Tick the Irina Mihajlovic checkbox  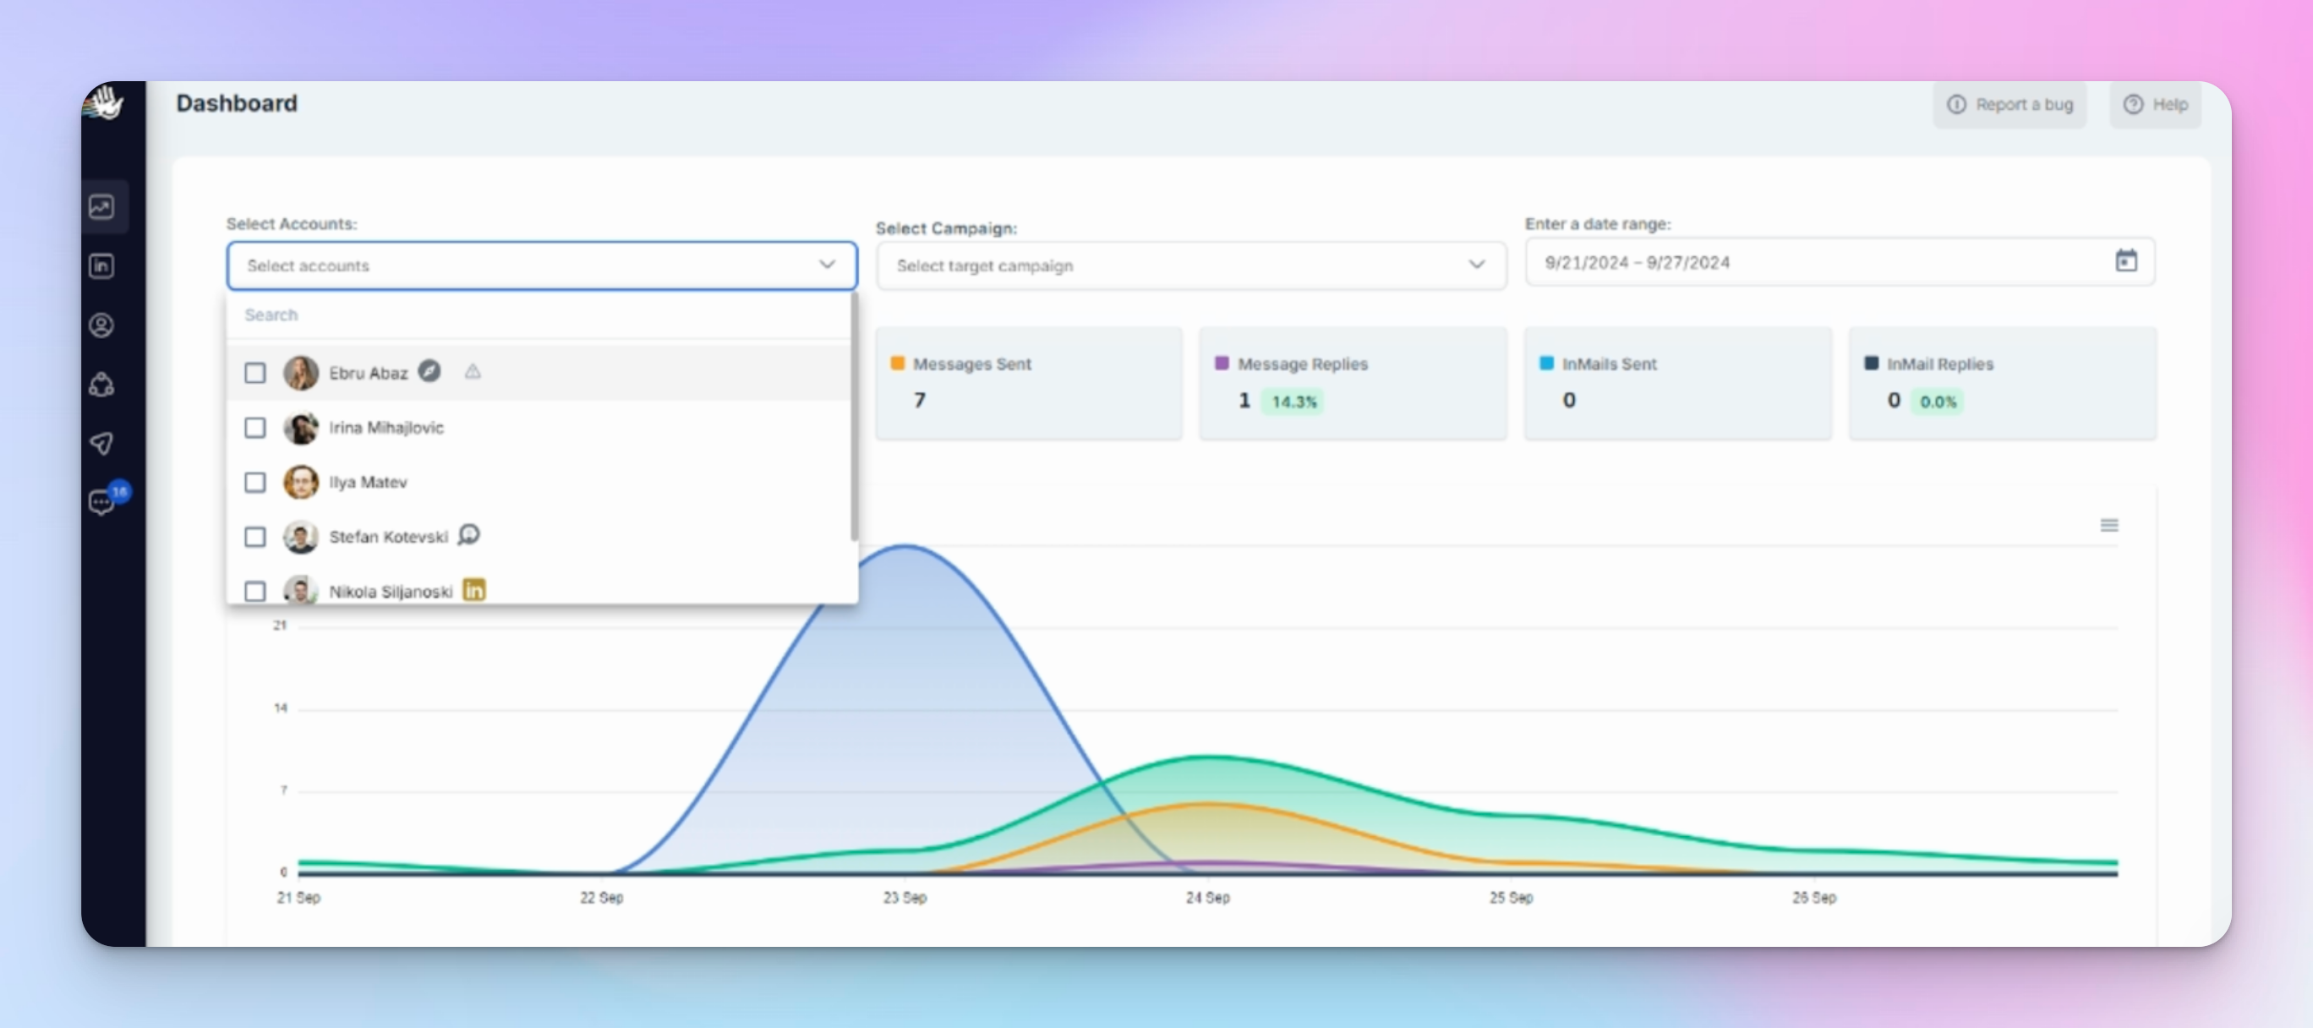click(255, 428)
